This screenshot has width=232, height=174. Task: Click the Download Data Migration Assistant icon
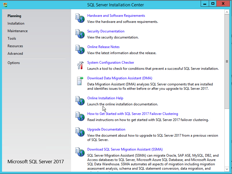(x=80, y=81)
